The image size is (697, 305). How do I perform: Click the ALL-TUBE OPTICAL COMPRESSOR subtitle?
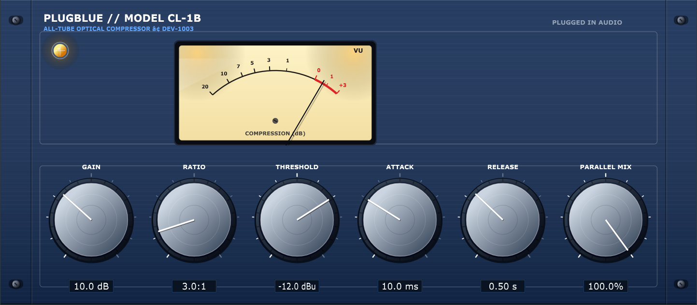click(x=118, y=29)
